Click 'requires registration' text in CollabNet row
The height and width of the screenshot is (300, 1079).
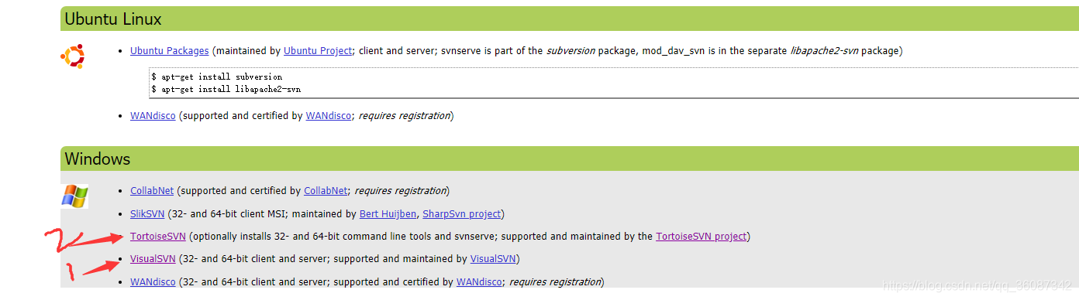point(400,190)
